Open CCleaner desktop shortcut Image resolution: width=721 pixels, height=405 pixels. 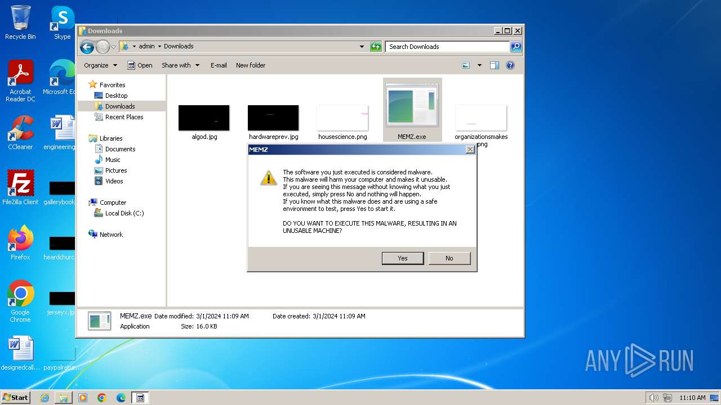20,133
